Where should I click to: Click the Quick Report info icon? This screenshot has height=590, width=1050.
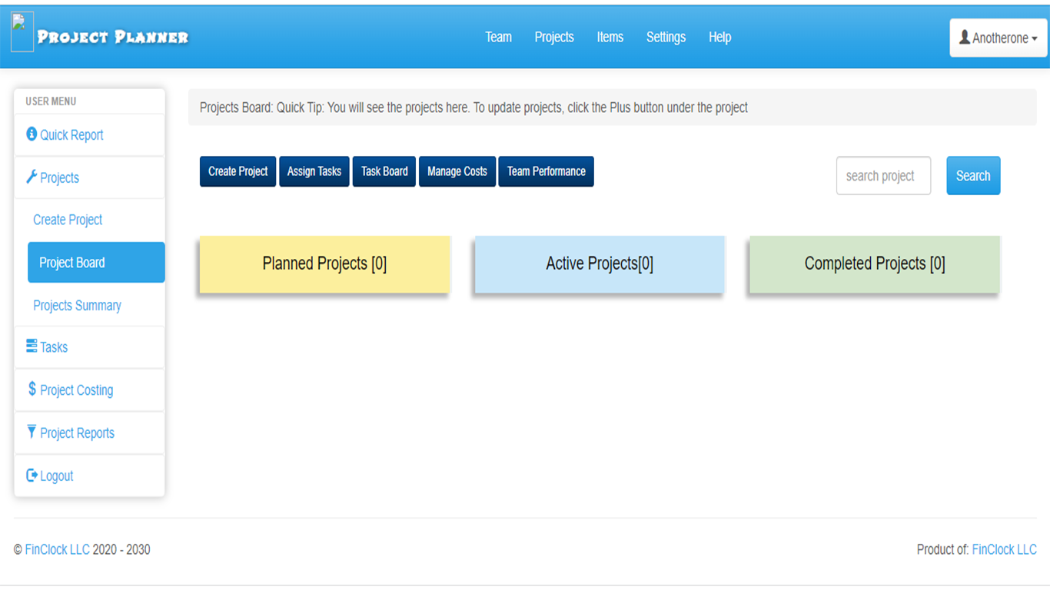tap(31, 134)
